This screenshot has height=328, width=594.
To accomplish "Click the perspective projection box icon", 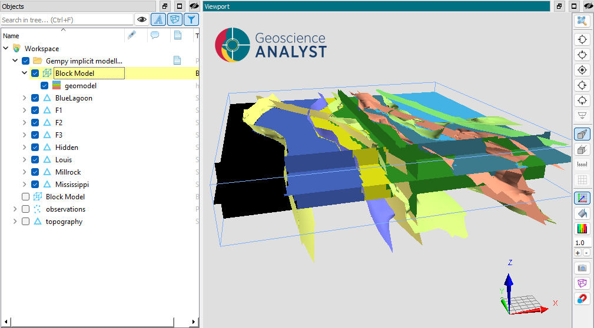I will click(x=582, y=134).
